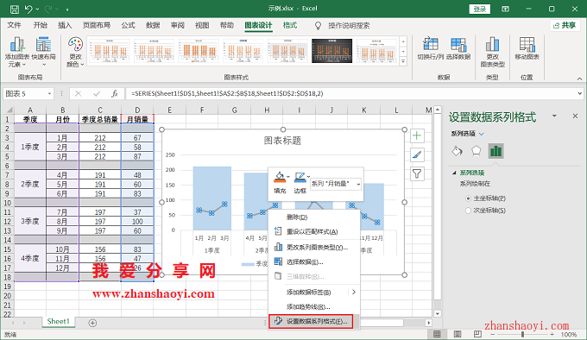Viewport: 587px width, 340px height.
Task: Click the Redo arrow icon
Action: click(48, 9)
